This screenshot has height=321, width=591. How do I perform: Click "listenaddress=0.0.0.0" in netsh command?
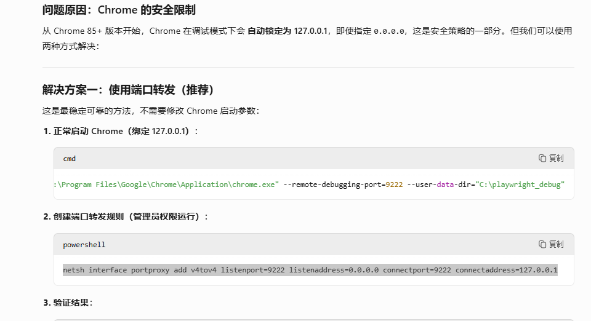tap(334, 270)
